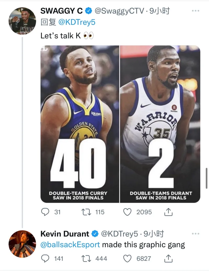209x272 pixels.
Task: Retweet SWAGGY C's tweet
Action: click(85, 212)
